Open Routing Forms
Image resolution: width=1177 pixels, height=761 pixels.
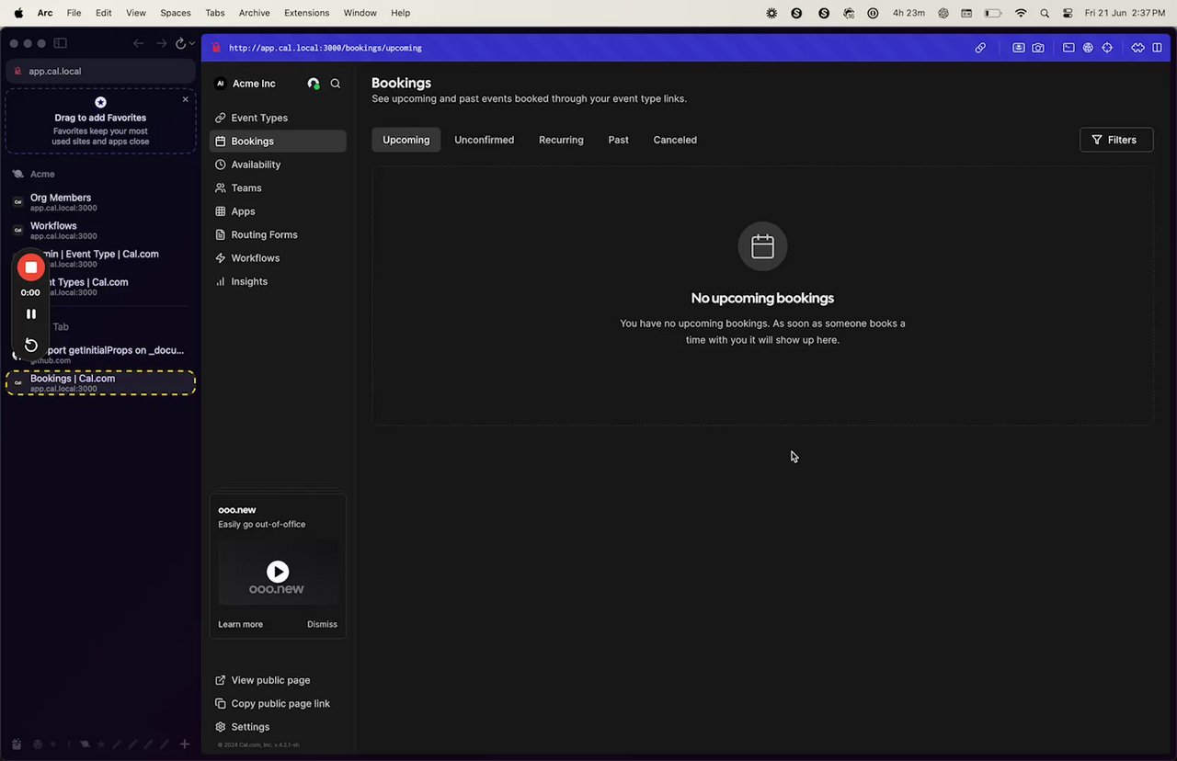278,234
